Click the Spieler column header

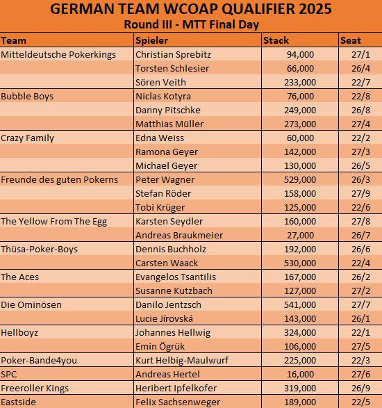click(x=198, y=40)
